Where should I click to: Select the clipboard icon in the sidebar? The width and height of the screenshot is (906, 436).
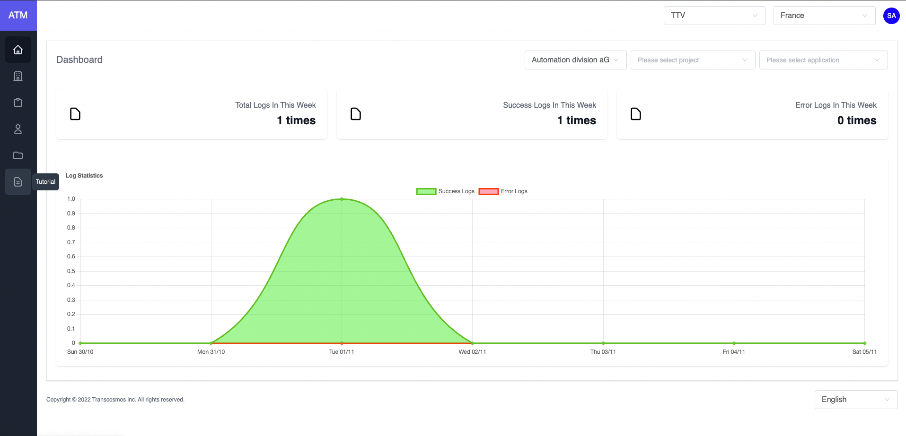pos(18,103)
